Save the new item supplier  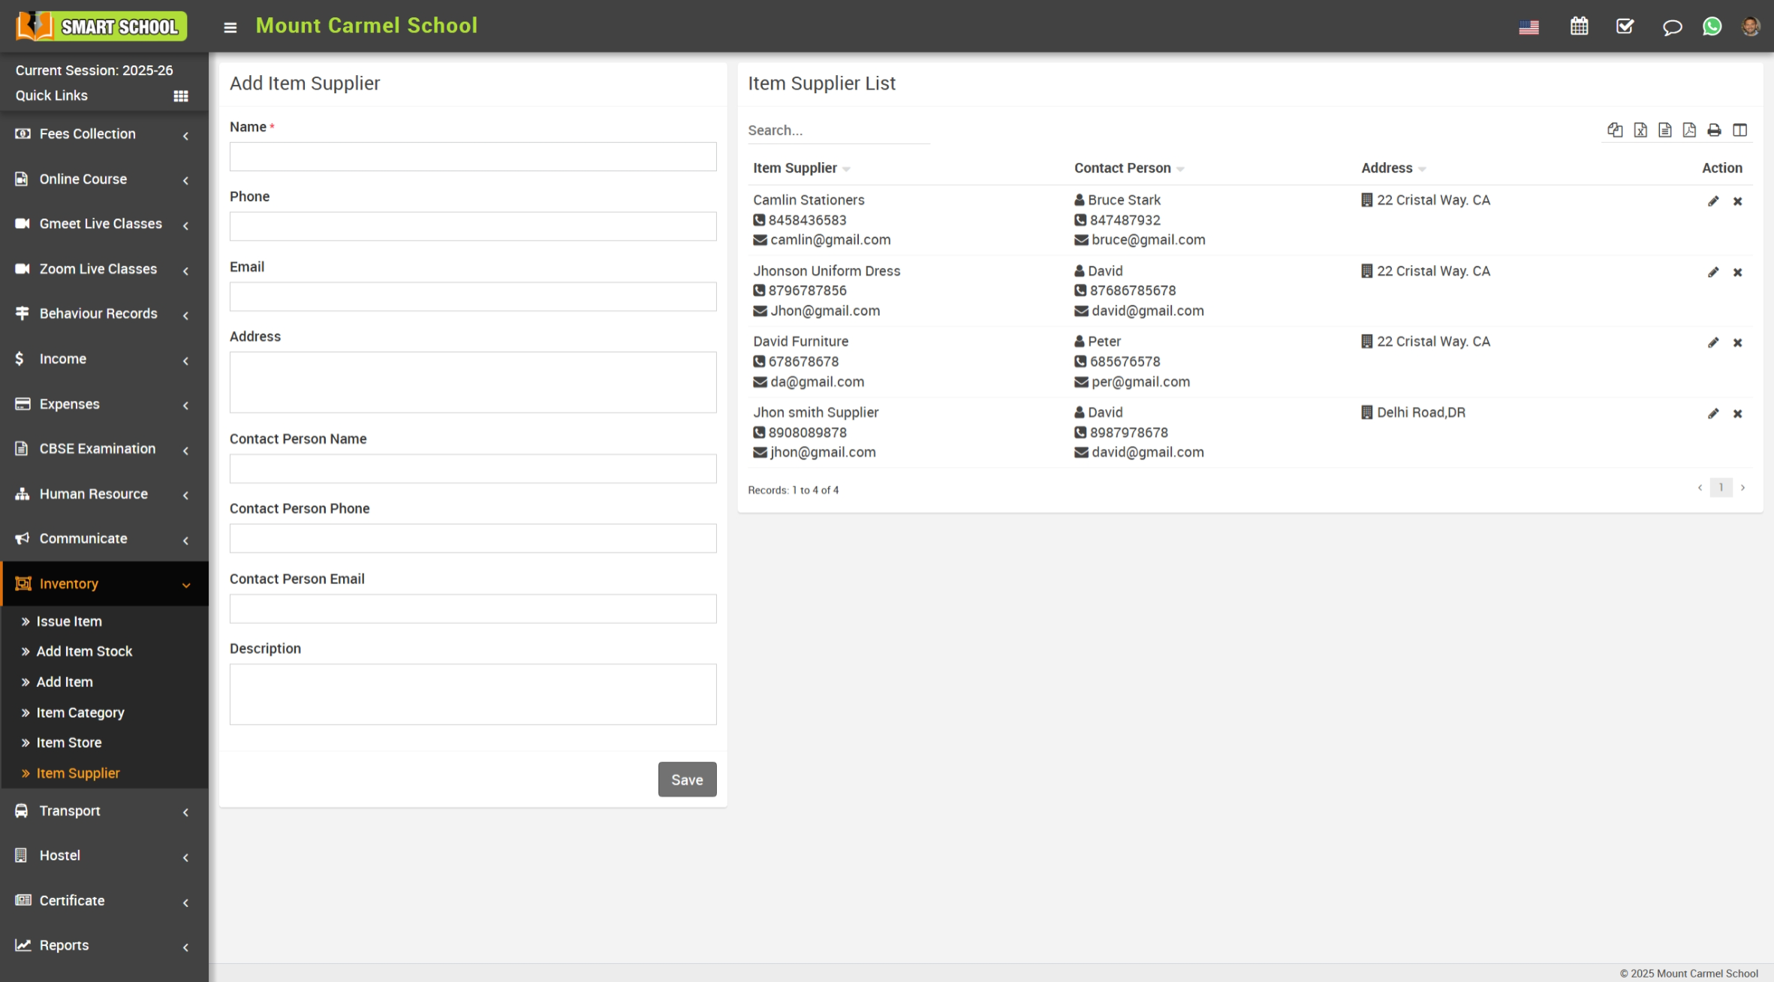point(687,779)
